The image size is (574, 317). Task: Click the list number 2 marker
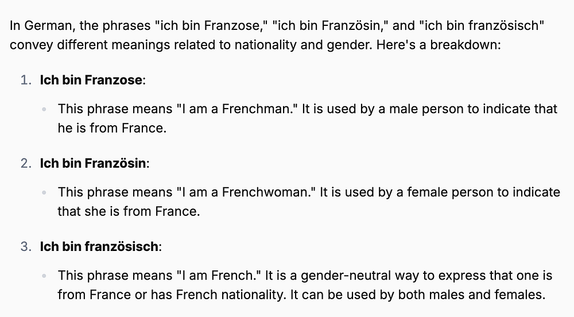pyautogui.click(x=26, y=163)
